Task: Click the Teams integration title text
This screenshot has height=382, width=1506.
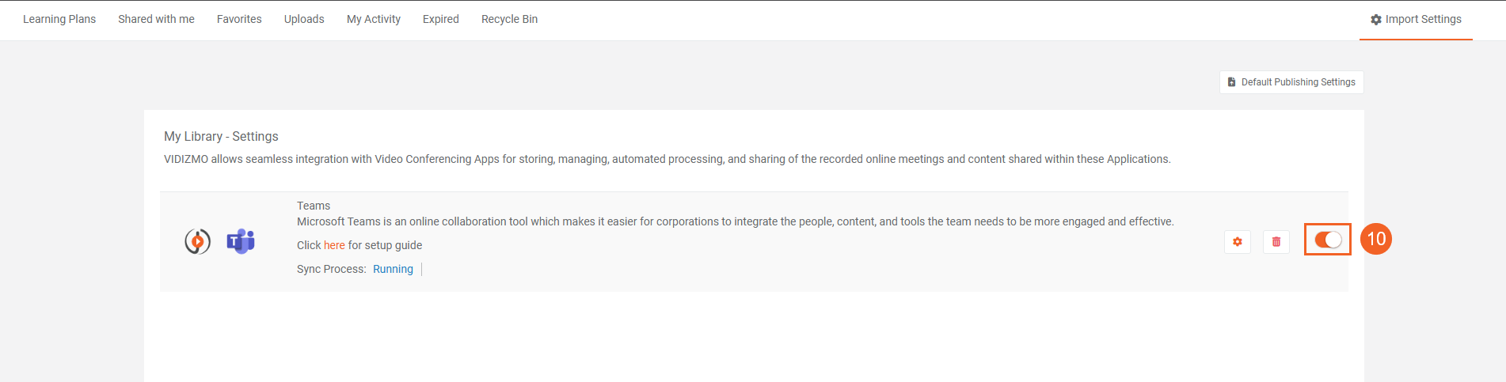Action: [x=314, y=206]
